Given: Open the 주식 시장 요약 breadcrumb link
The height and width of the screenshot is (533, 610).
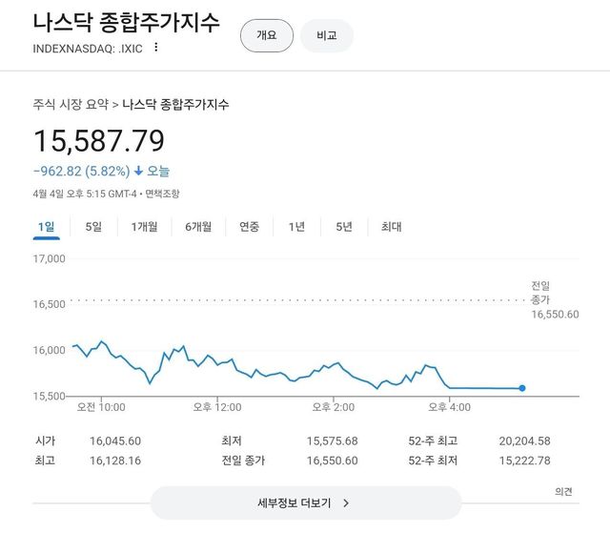Looking at the screenshot, I should tap(71, 104).
